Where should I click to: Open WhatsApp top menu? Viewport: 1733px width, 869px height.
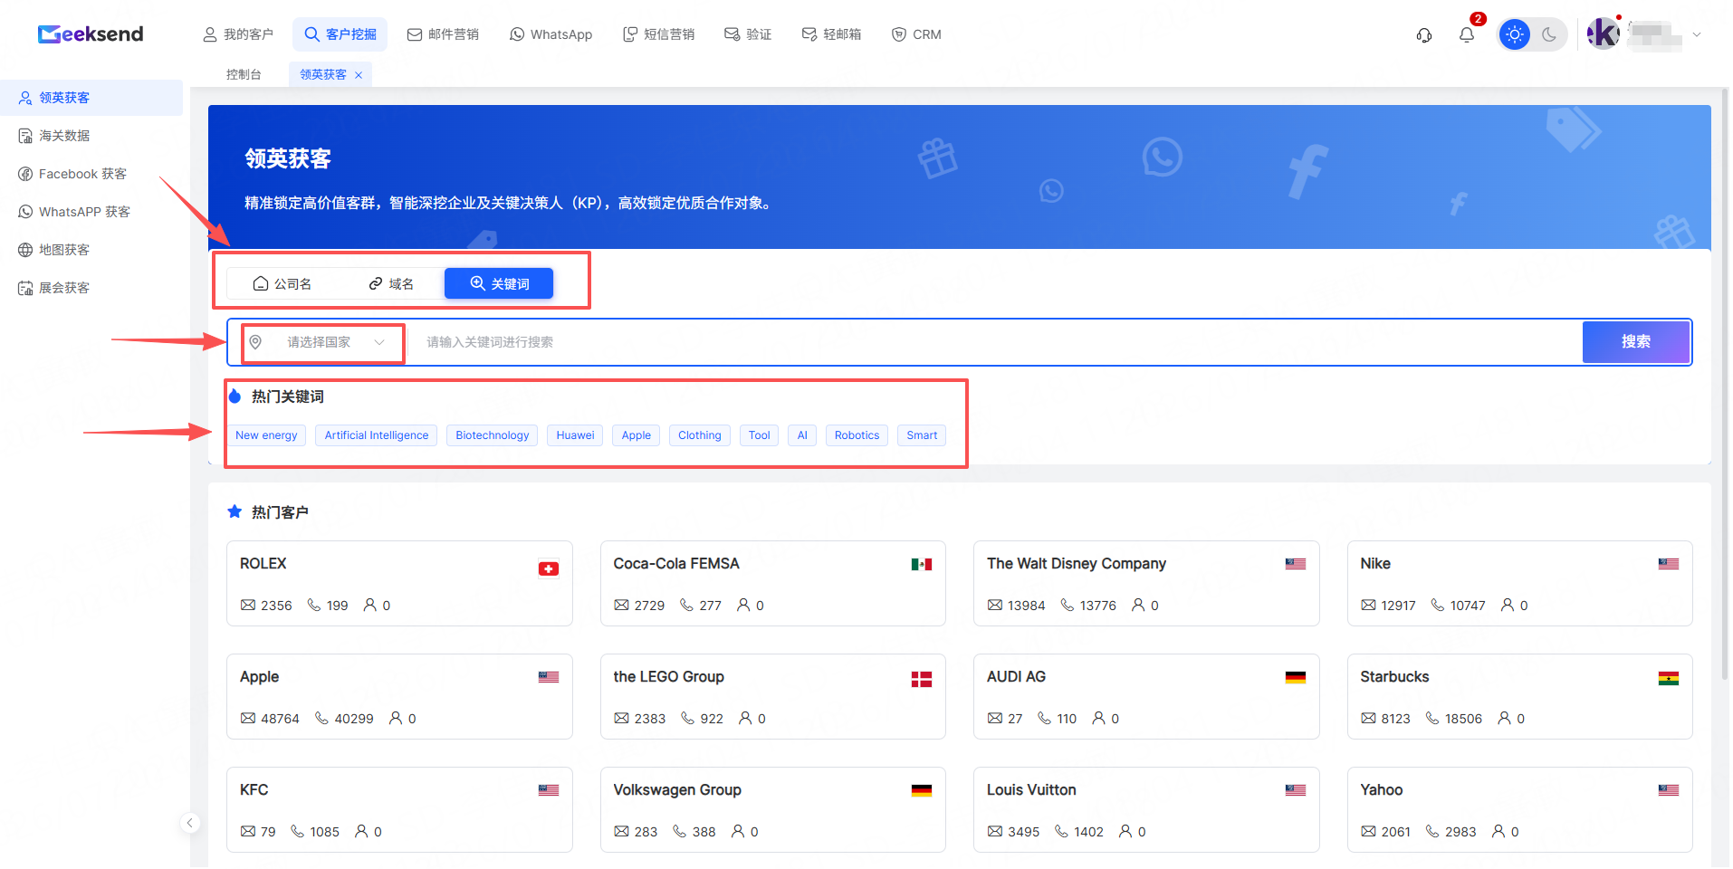tap(551, 34)
